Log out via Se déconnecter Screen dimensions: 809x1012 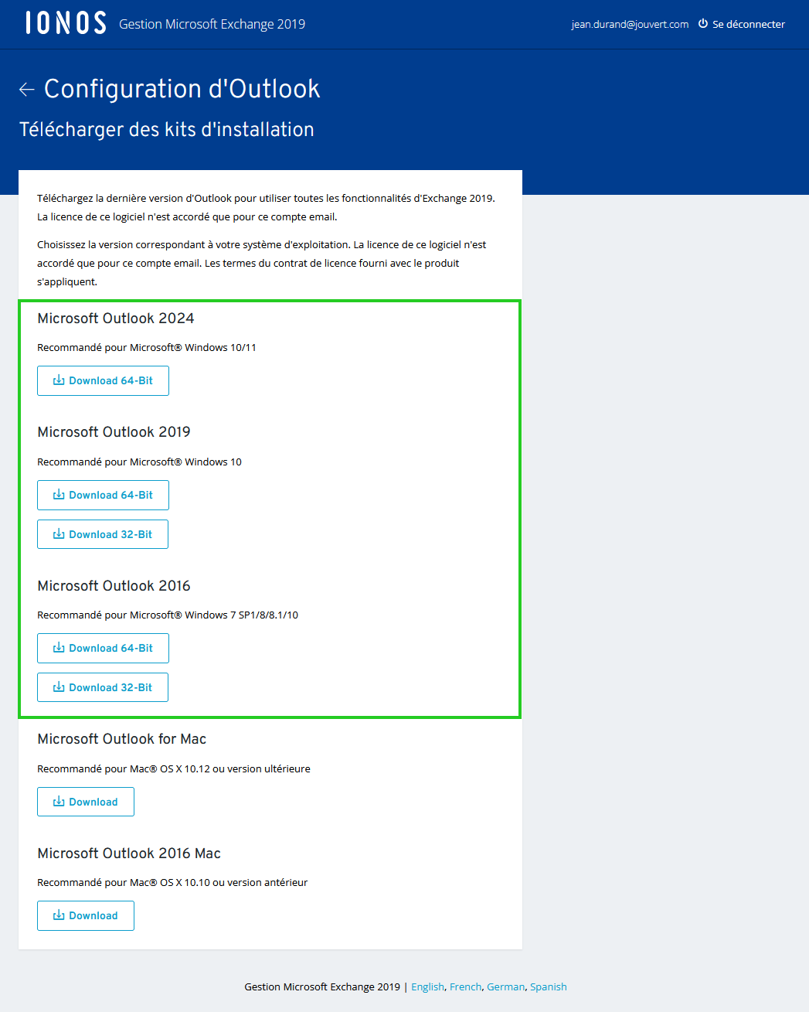click(748, 24)
